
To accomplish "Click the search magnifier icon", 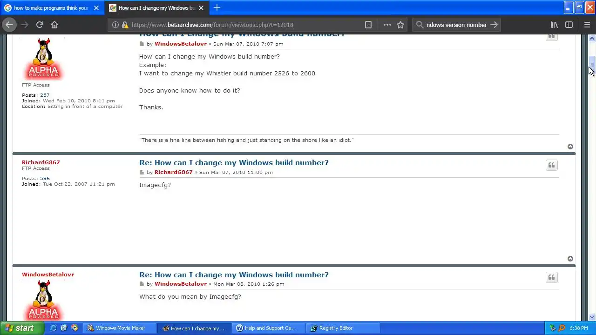I will (x=420, y=25).
